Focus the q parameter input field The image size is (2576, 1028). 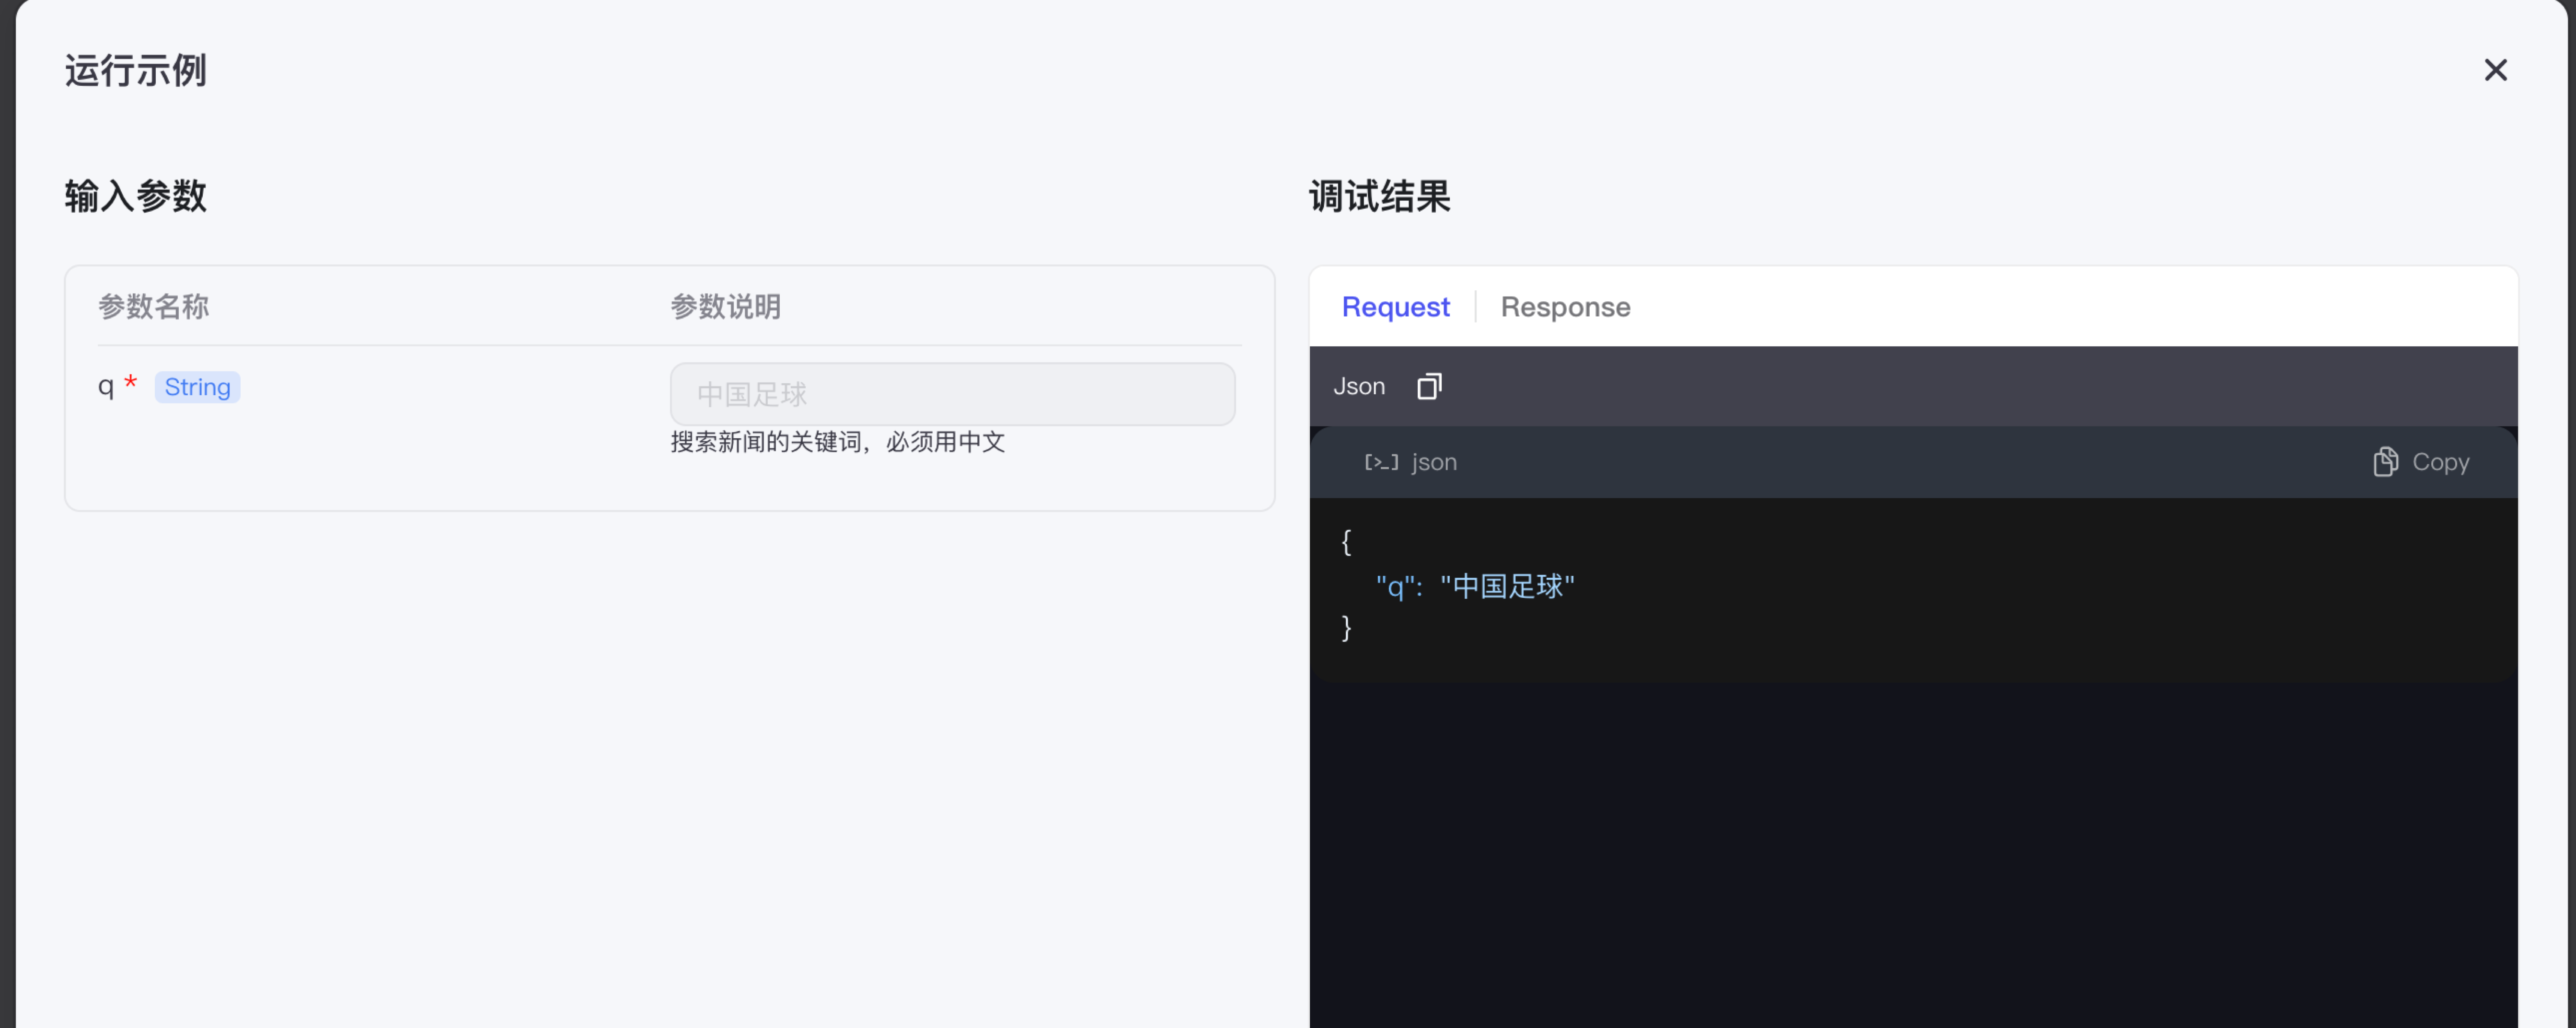click(x=951, y=394)
